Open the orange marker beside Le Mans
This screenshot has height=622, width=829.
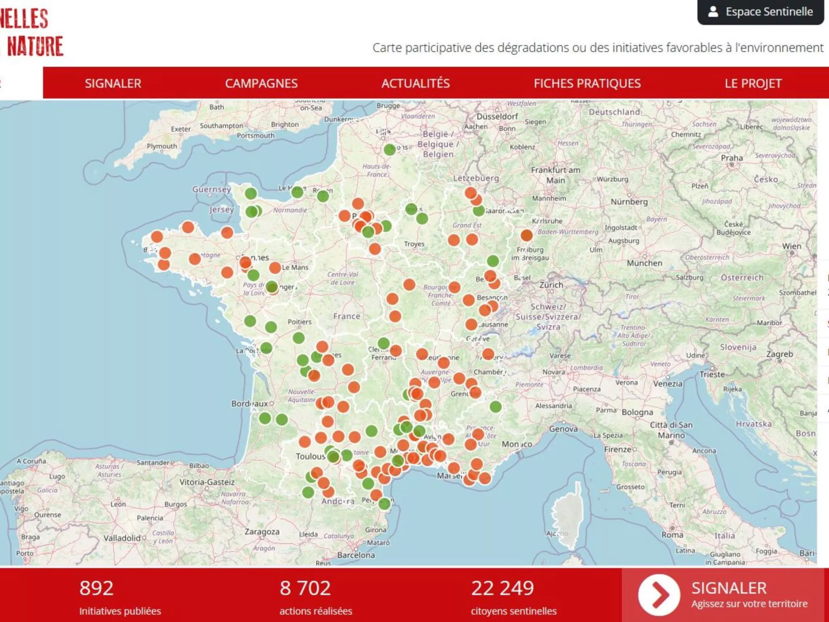pos(275,268)
